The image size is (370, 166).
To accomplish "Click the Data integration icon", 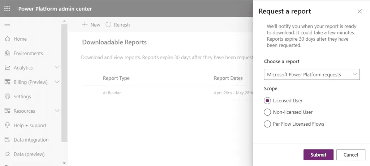I will 7,139.
